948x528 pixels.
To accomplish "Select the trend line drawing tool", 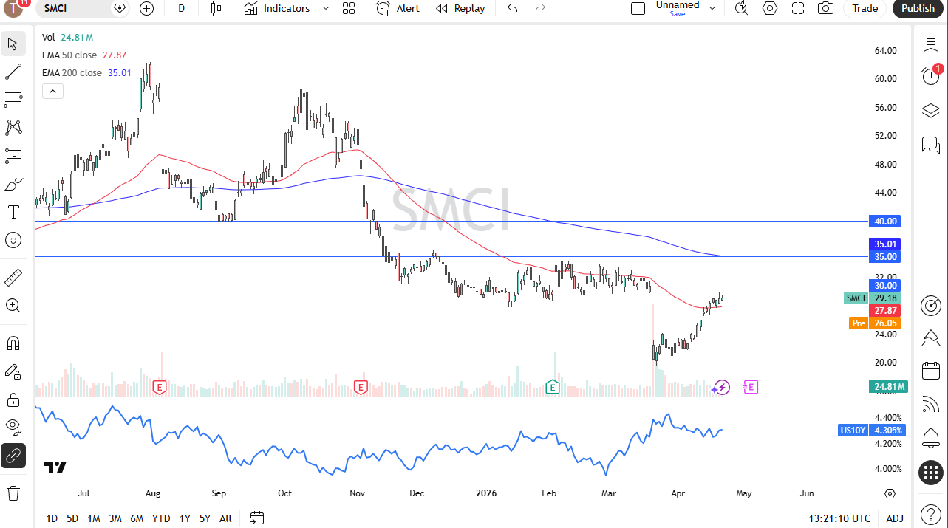I will point(13,72).
